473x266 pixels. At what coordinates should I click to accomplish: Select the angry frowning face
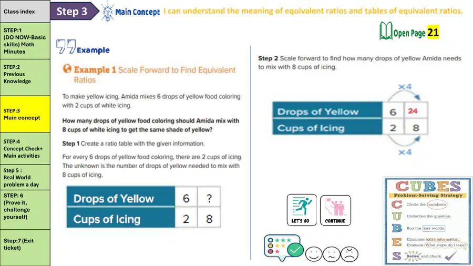tap(349, 254)
